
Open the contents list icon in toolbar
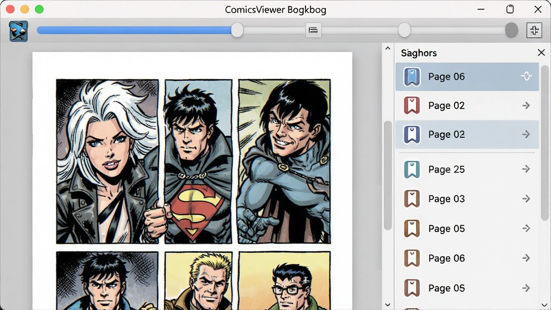(313, 31)
